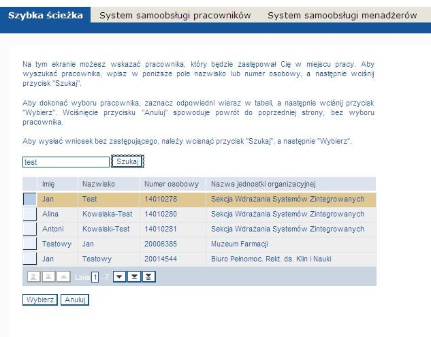Click the previous line arrow icon
The height and width of the screenshot is (337, 431).
pos(63,277)
